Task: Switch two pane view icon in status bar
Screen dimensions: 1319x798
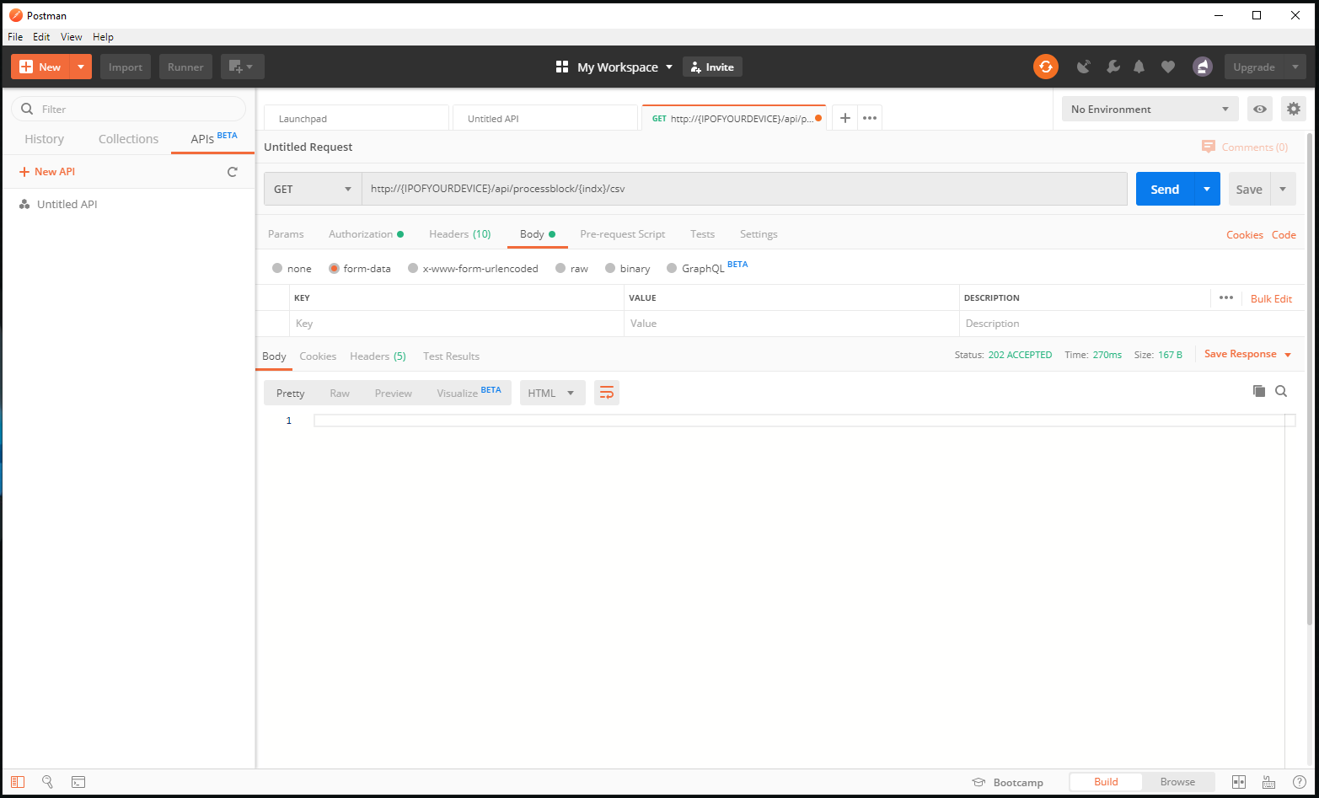Action: (1239, 782)
